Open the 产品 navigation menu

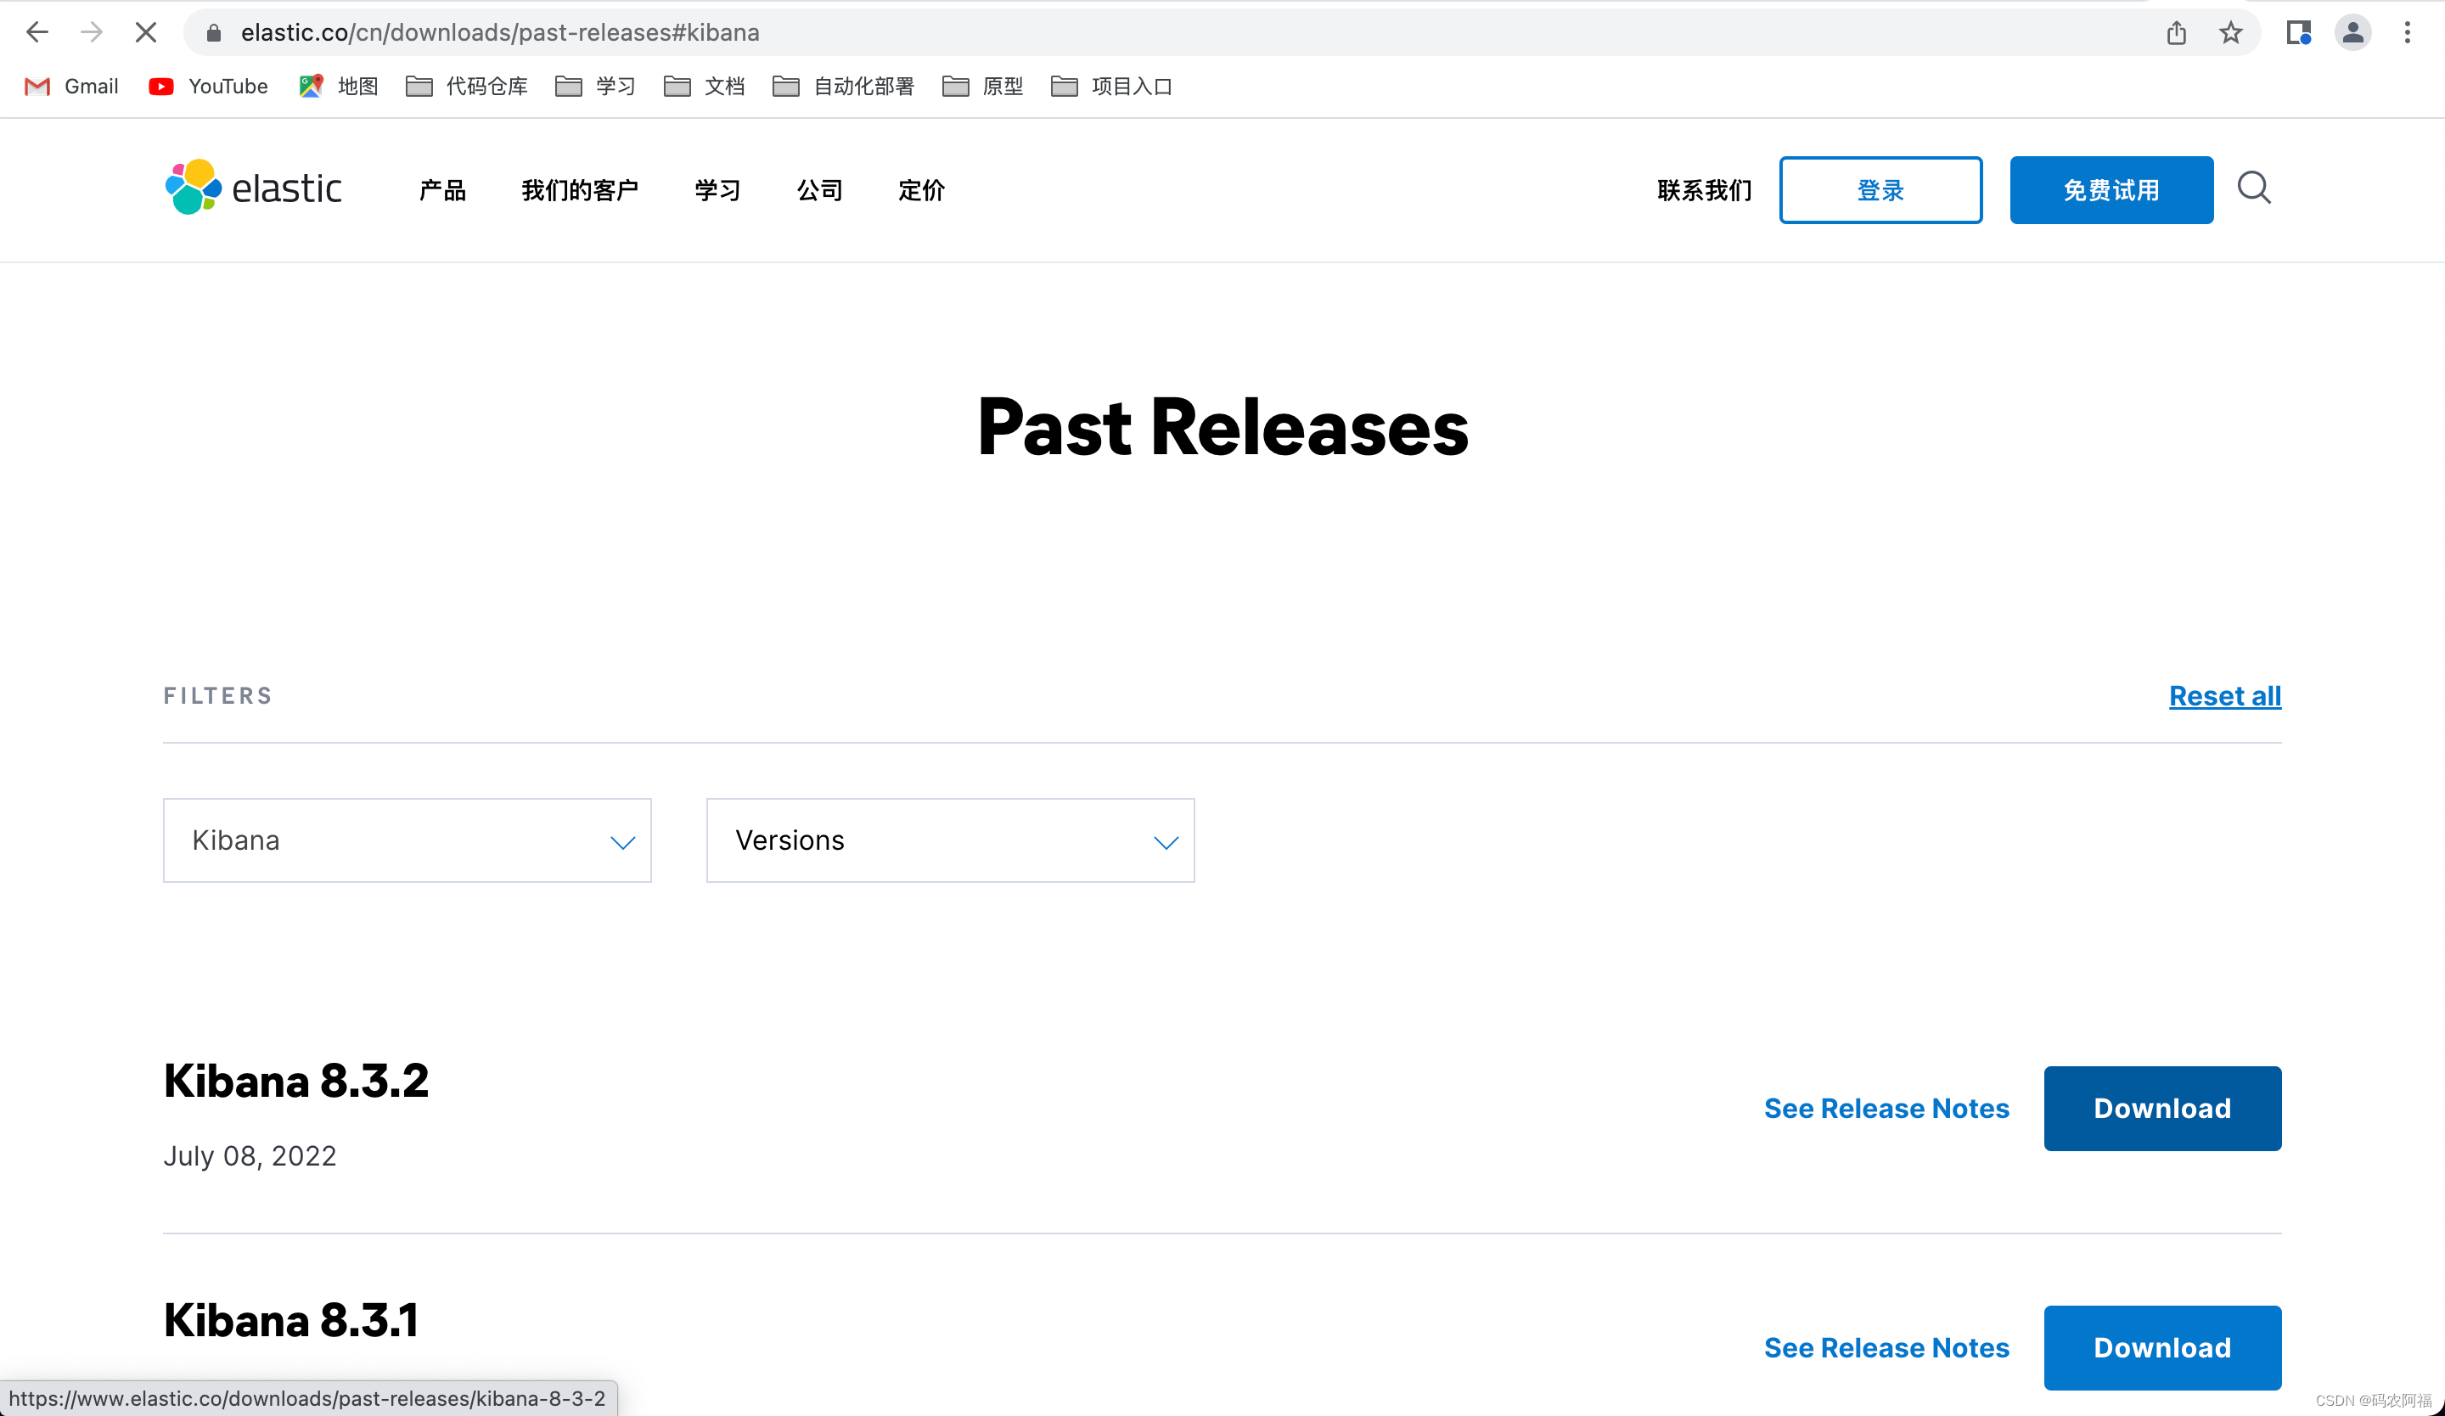442,190
